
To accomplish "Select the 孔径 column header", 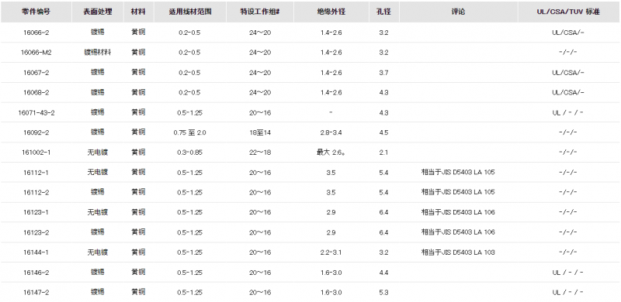I will click(x=383, y=12).
